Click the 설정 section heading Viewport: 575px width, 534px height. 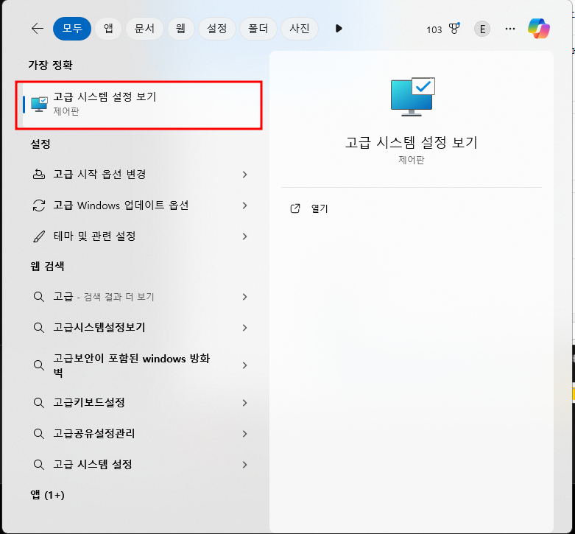[x=40, y=144]
